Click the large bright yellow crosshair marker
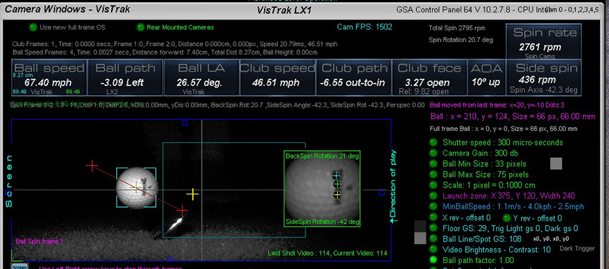 point(193,194)
